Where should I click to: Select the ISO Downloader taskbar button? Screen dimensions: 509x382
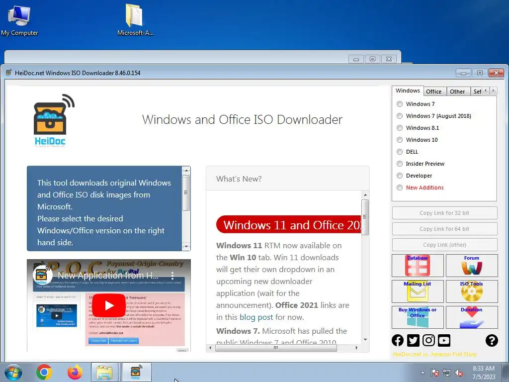[x=136, y=372]
